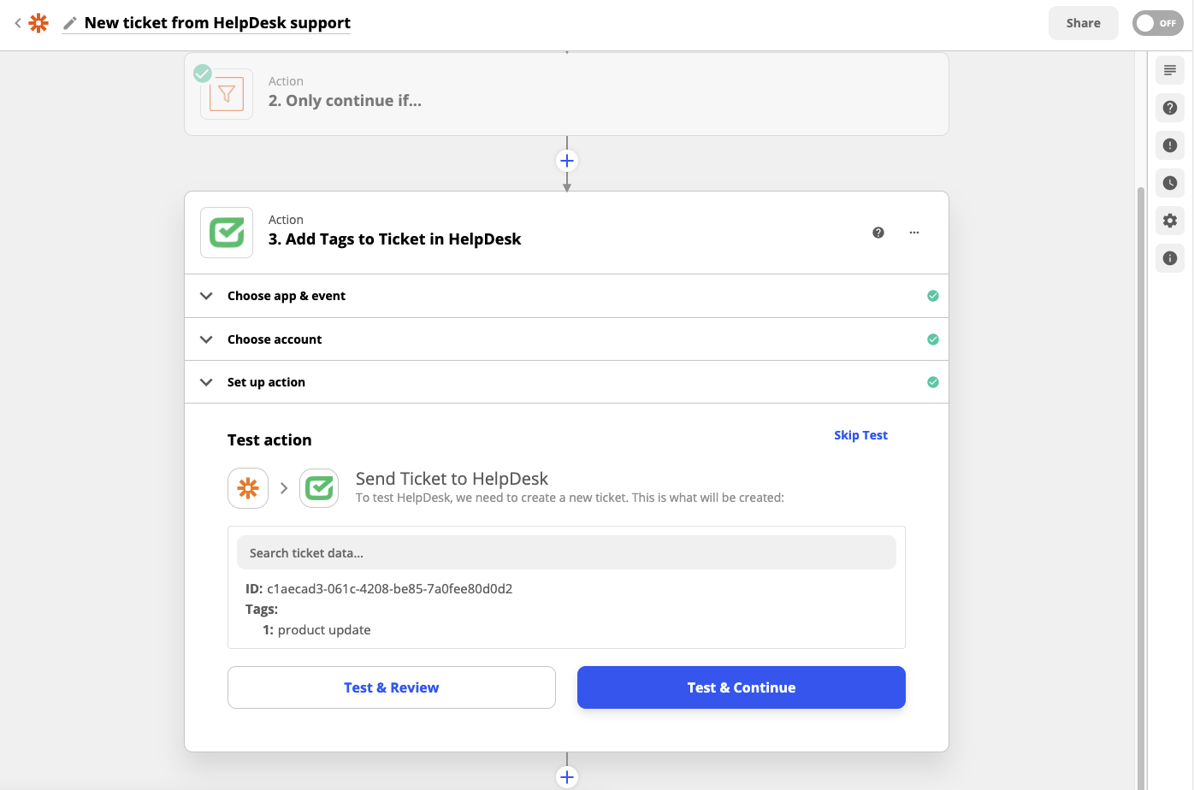1194x790 pixels.
Task: Click the Set up action green checkmark
Action: [x=933, y=382]
